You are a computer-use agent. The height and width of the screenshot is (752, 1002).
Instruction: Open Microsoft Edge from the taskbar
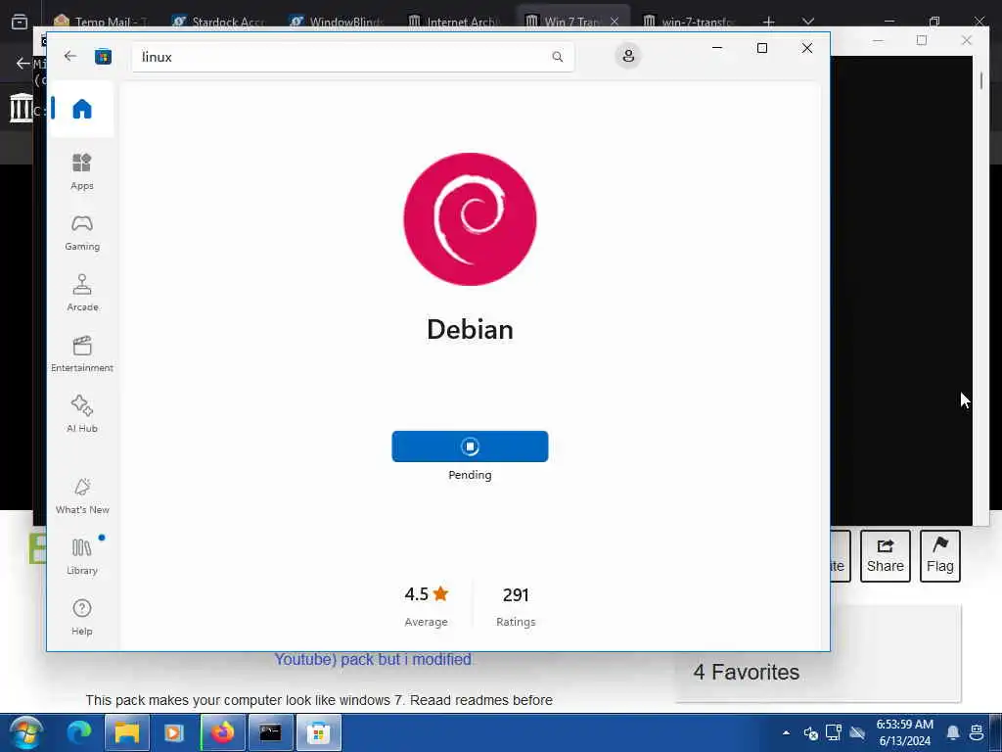79,732
